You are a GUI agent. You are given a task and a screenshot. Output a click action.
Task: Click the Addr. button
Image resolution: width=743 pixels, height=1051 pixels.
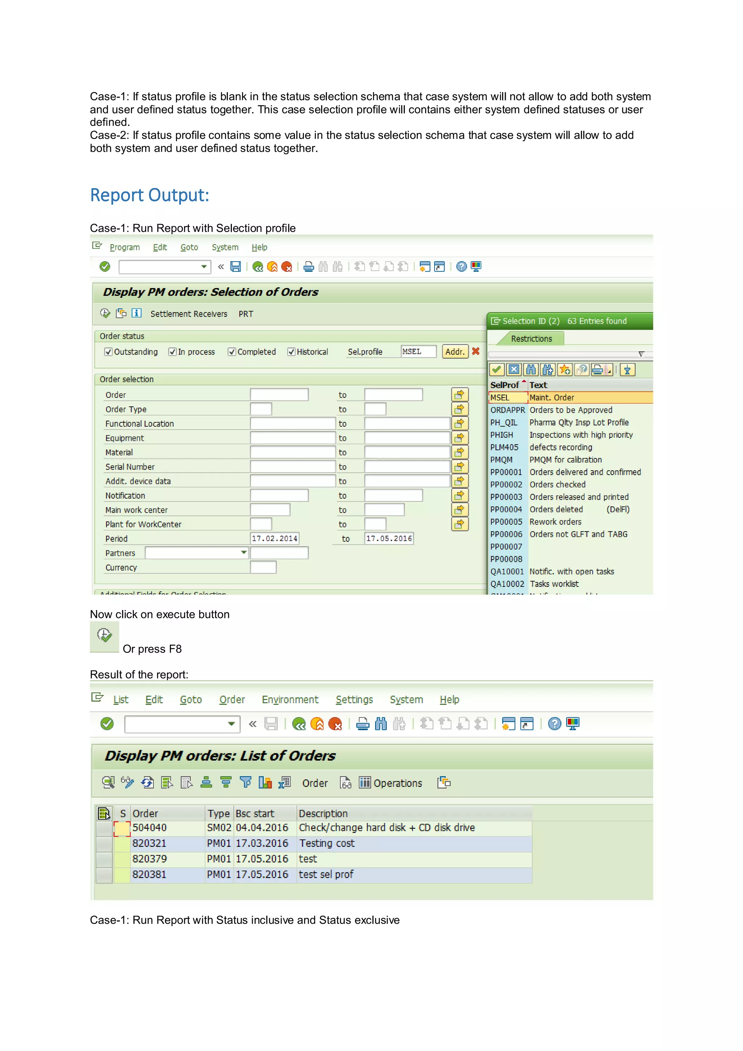455,352
